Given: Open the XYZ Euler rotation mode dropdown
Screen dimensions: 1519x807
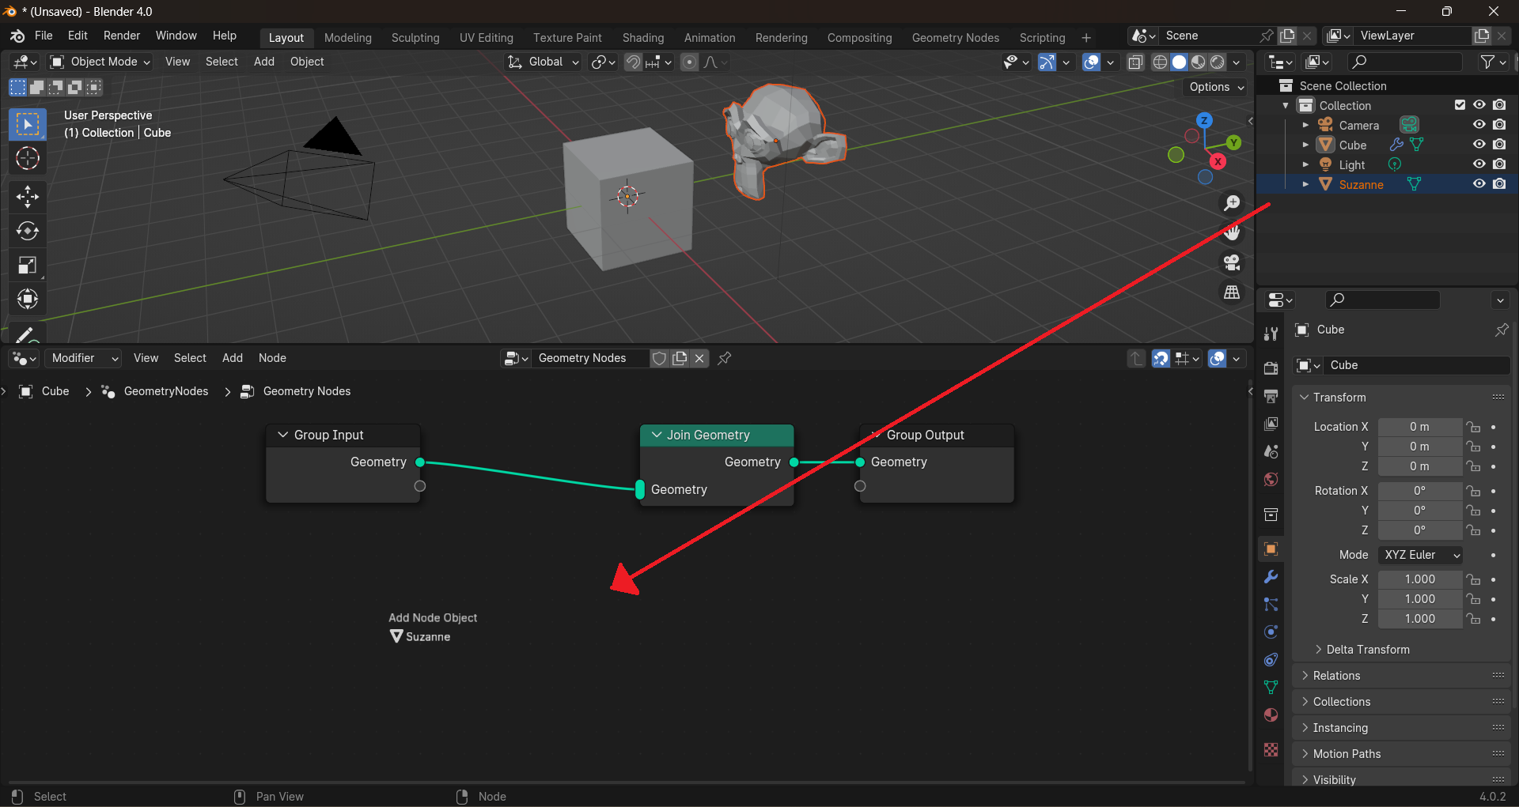Looking at the screenshot, I should pyautogui.click(x=1420, y=555).
